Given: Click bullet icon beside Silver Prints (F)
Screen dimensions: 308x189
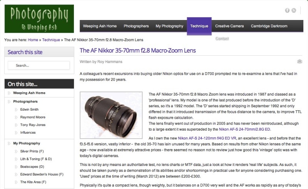Looking at the screenshot, I should click(16, 151).
